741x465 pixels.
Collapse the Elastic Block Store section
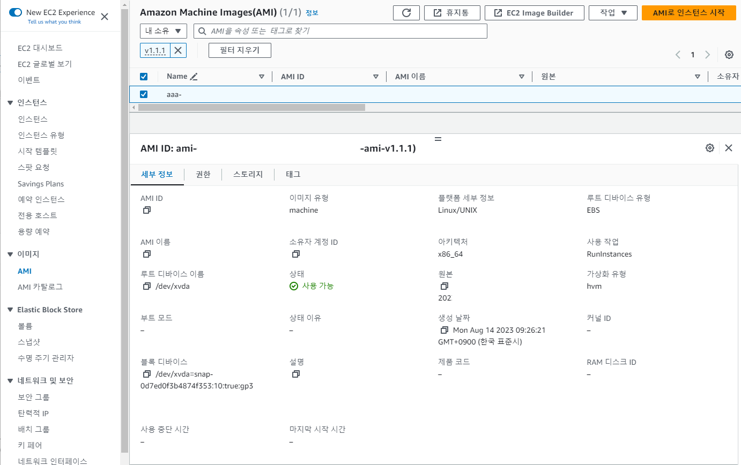click(x=10, y=310)
